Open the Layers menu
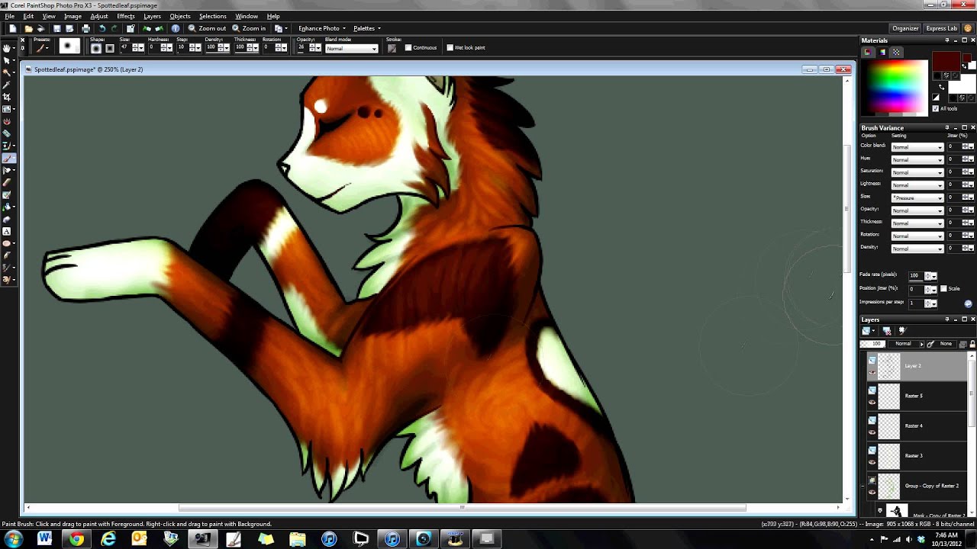The image size is (977, 549). pyautogui.click(x=153, y=16)
